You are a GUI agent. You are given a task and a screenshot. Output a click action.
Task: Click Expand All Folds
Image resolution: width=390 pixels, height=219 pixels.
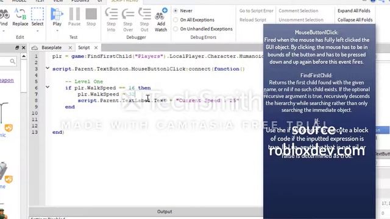(353, 11)
